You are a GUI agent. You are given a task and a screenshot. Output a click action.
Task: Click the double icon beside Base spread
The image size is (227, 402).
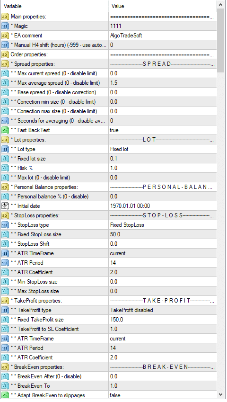pyautogui.click(x=5, y=92)
